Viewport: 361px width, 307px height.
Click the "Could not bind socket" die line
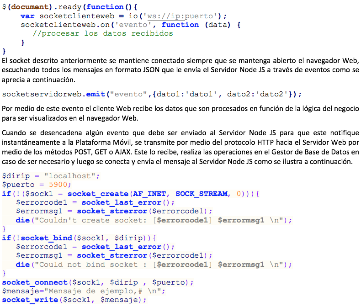point(154,265)
